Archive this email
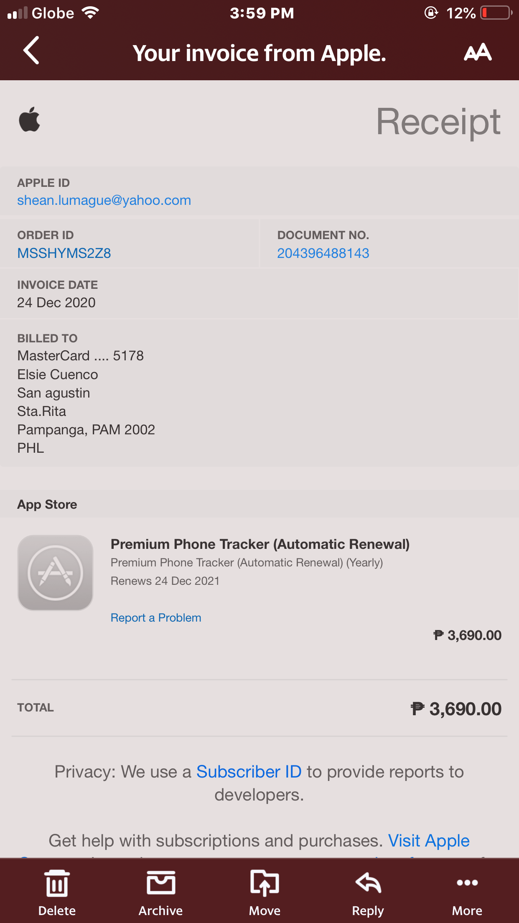 (161, 882)
